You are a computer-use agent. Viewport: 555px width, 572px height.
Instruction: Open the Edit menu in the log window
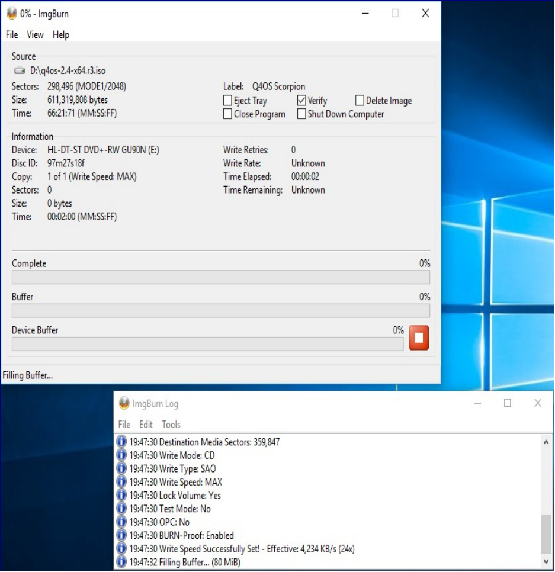click(x=146, y=425)
